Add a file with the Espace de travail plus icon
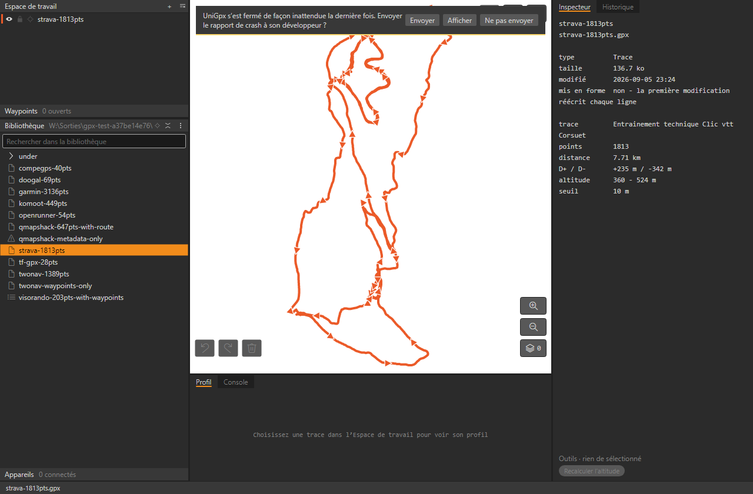The width and height of the screenshot is (753, 494). (169, 6)
